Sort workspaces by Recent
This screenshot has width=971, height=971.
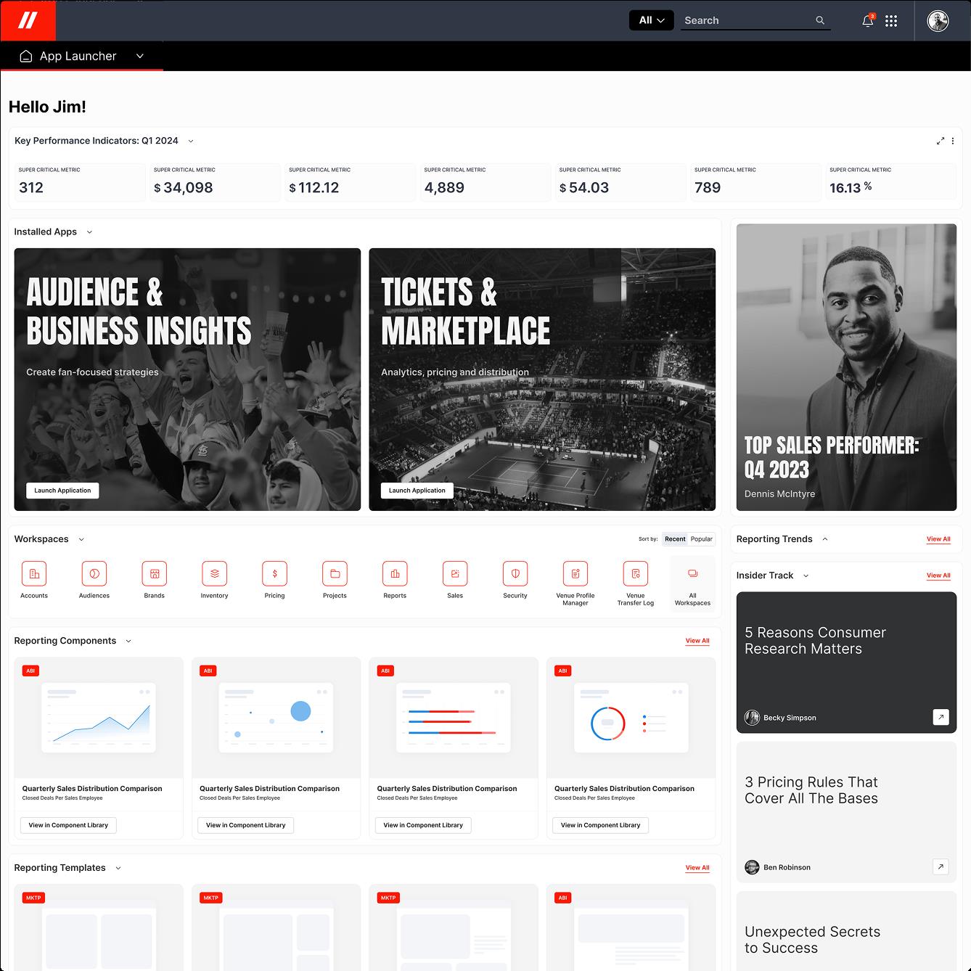pyautogui.click(x=675, y=538)
